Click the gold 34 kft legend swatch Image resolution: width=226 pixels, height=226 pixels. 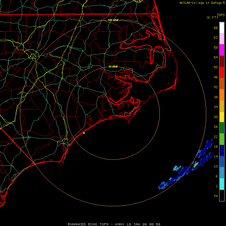[x=222, y=106]
